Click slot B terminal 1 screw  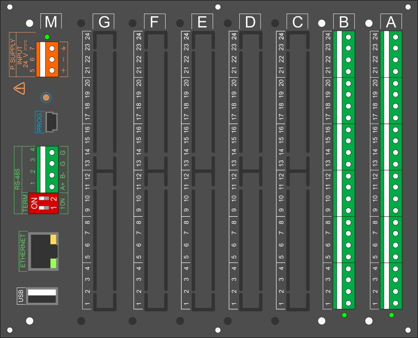pyautogui.click(x=348, y=303)
